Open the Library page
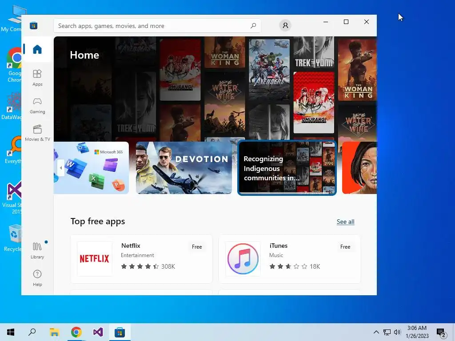This screenshot has width=455, height=341. click(37, 250)
